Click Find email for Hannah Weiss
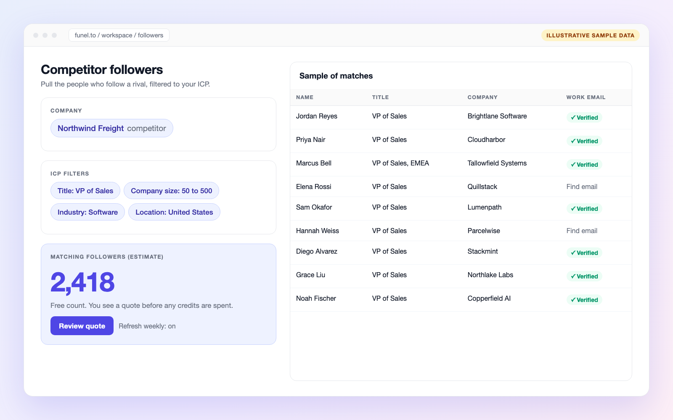 pyautogui.click(x=582, y=231)
